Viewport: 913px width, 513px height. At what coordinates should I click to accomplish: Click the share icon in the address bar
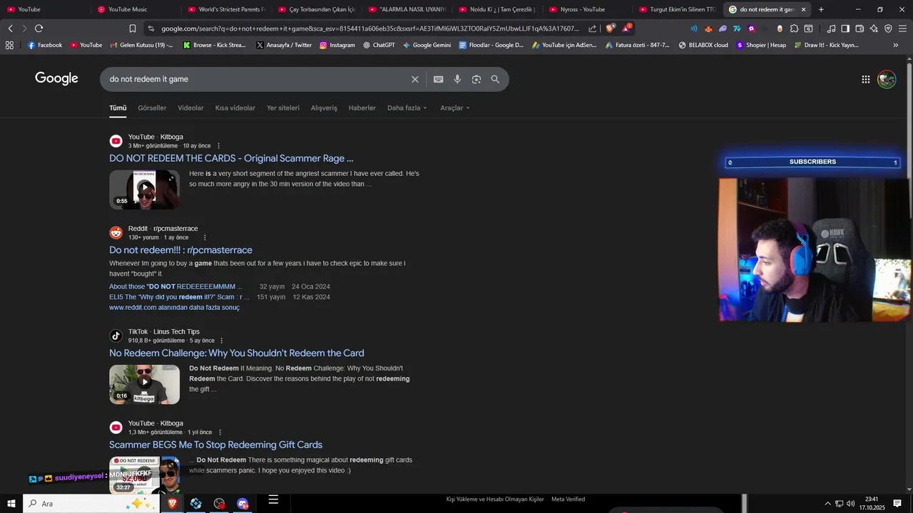pyautogui.click(x=592, y=28)
